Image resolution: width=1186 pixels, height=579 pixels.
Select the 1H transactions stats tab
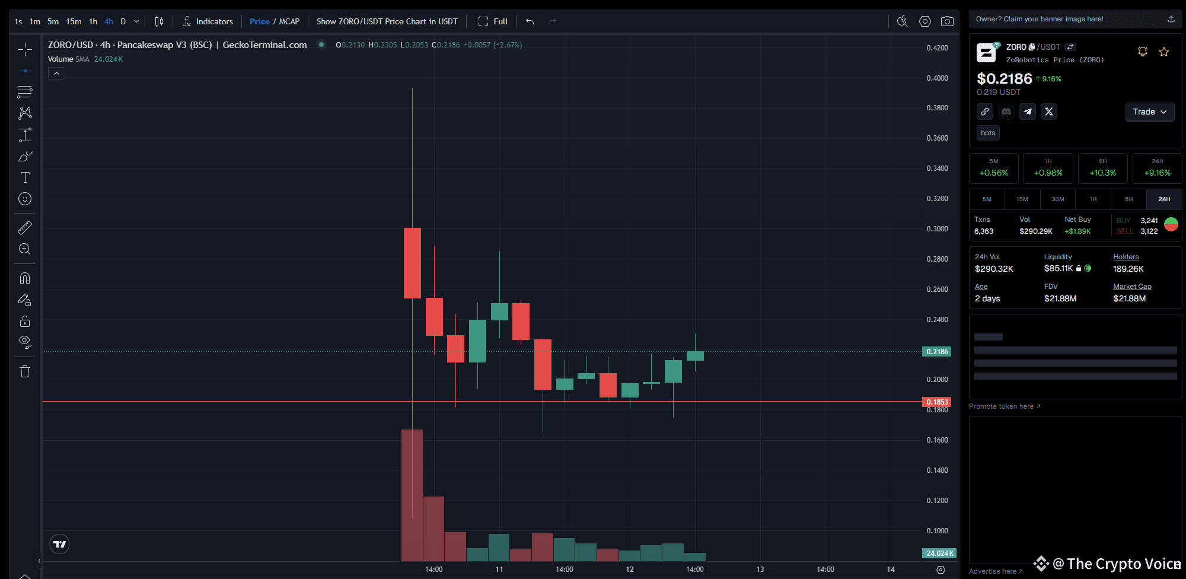click(1093, 199)
